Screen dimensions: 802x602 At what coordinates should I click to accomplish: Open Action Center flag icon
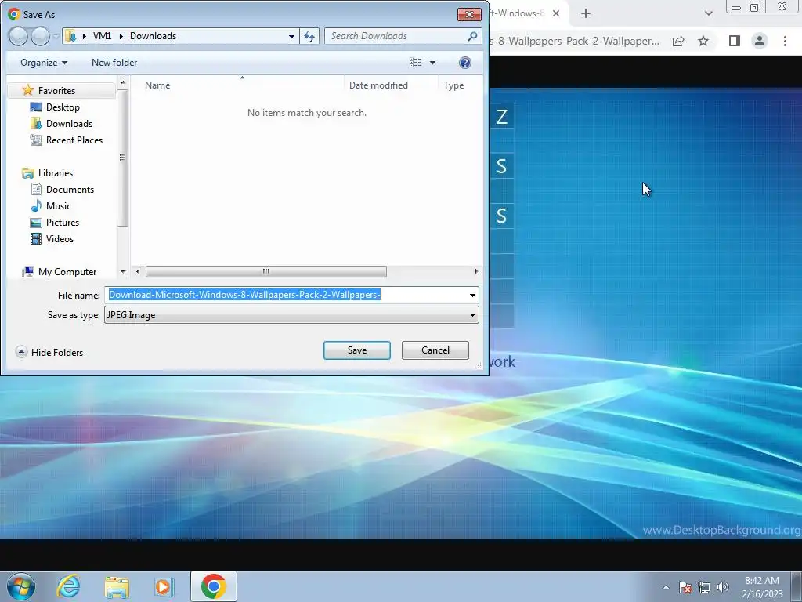click(685, 587)
